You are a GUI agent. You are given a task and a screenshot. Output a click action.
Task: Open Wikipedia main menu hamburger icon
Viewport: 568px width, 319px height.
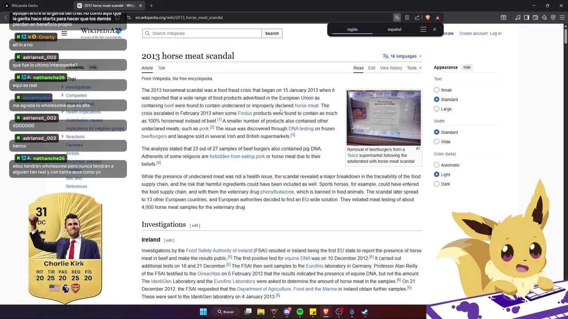64,33
